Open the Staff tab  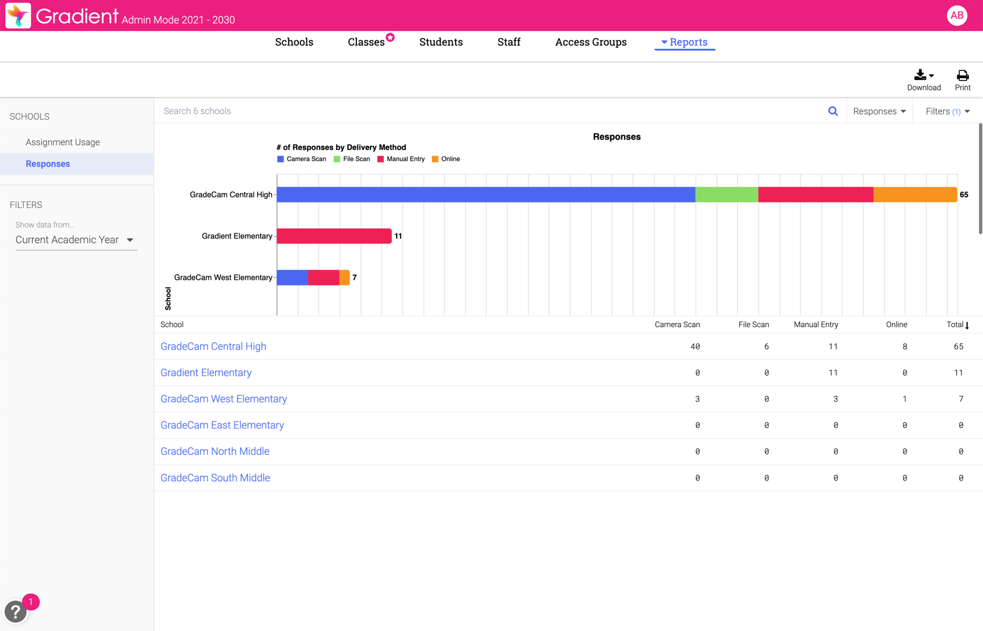point(509,42)
